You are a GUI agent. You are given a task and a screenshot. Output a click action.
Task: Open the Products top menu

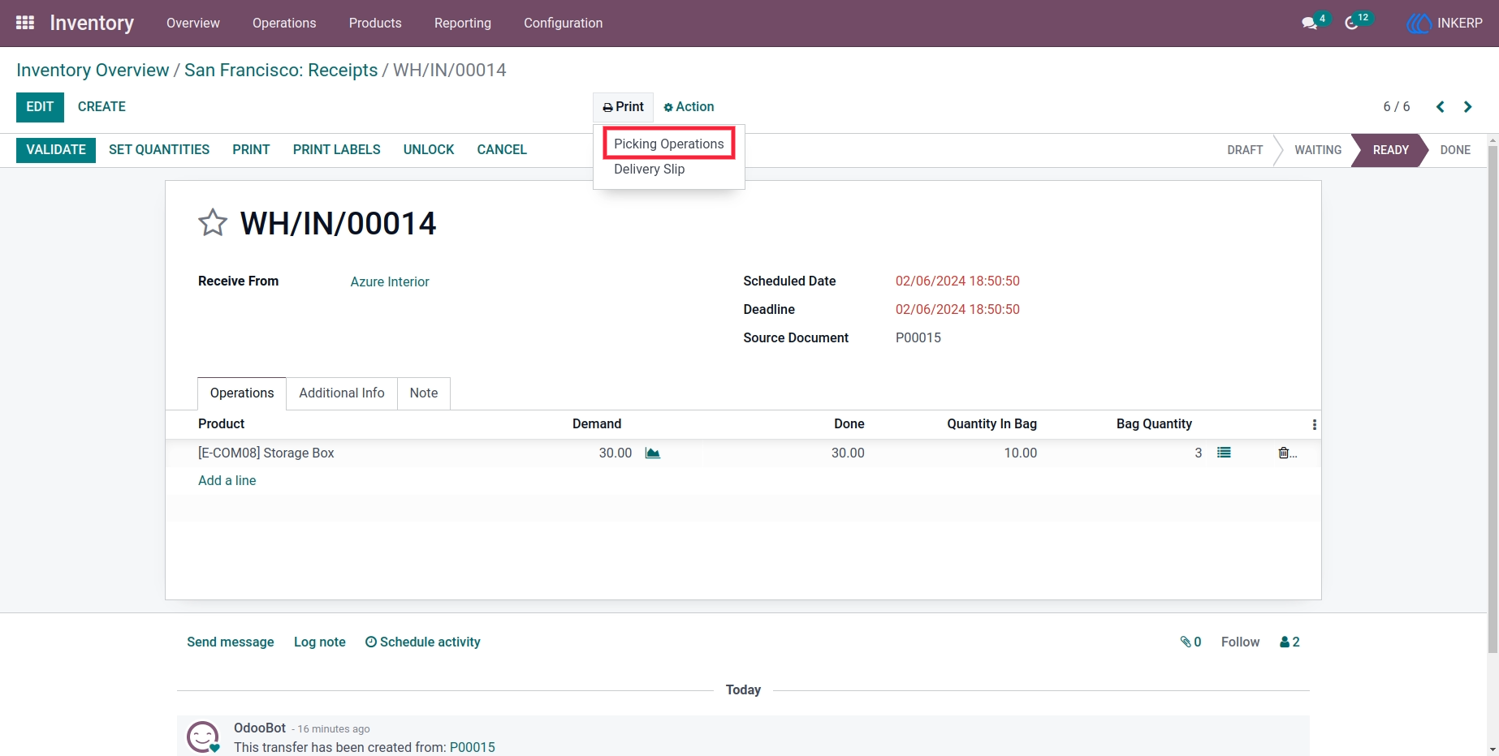pos(375,23)
